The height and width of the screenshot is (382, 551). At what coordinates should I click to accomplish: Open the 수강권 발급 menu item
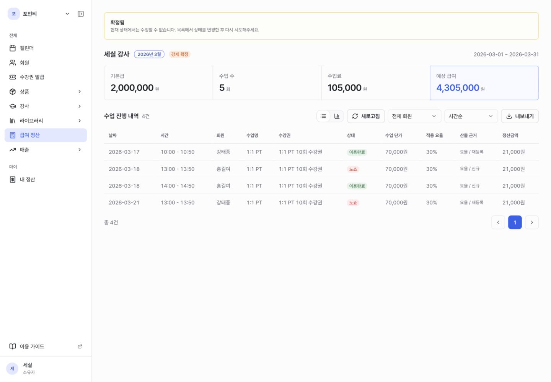click(x=46, y=77)
